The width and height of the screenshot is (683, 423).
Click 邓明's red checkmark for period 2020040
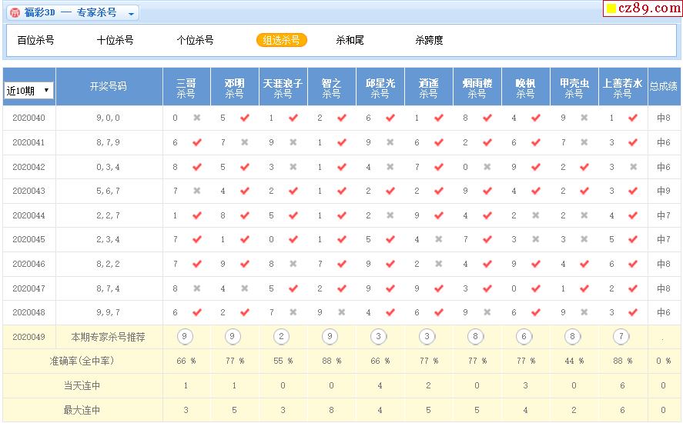(x=245, y=118)
